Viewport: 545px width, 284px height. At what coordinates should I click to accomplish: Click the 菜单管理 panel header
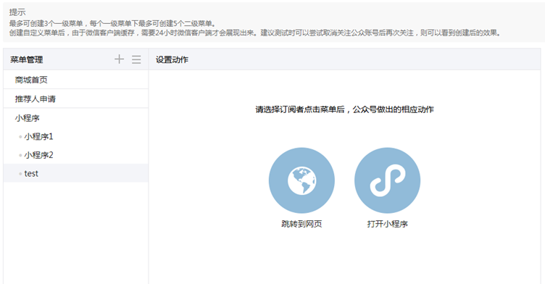26,59
